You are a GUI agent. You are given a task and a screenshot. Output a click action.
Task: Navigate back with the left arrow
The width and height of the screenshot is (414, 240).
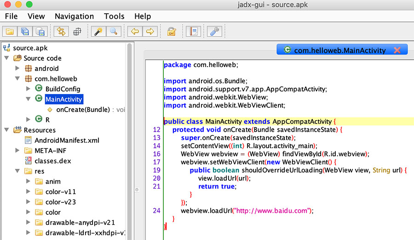click(135, 32)
